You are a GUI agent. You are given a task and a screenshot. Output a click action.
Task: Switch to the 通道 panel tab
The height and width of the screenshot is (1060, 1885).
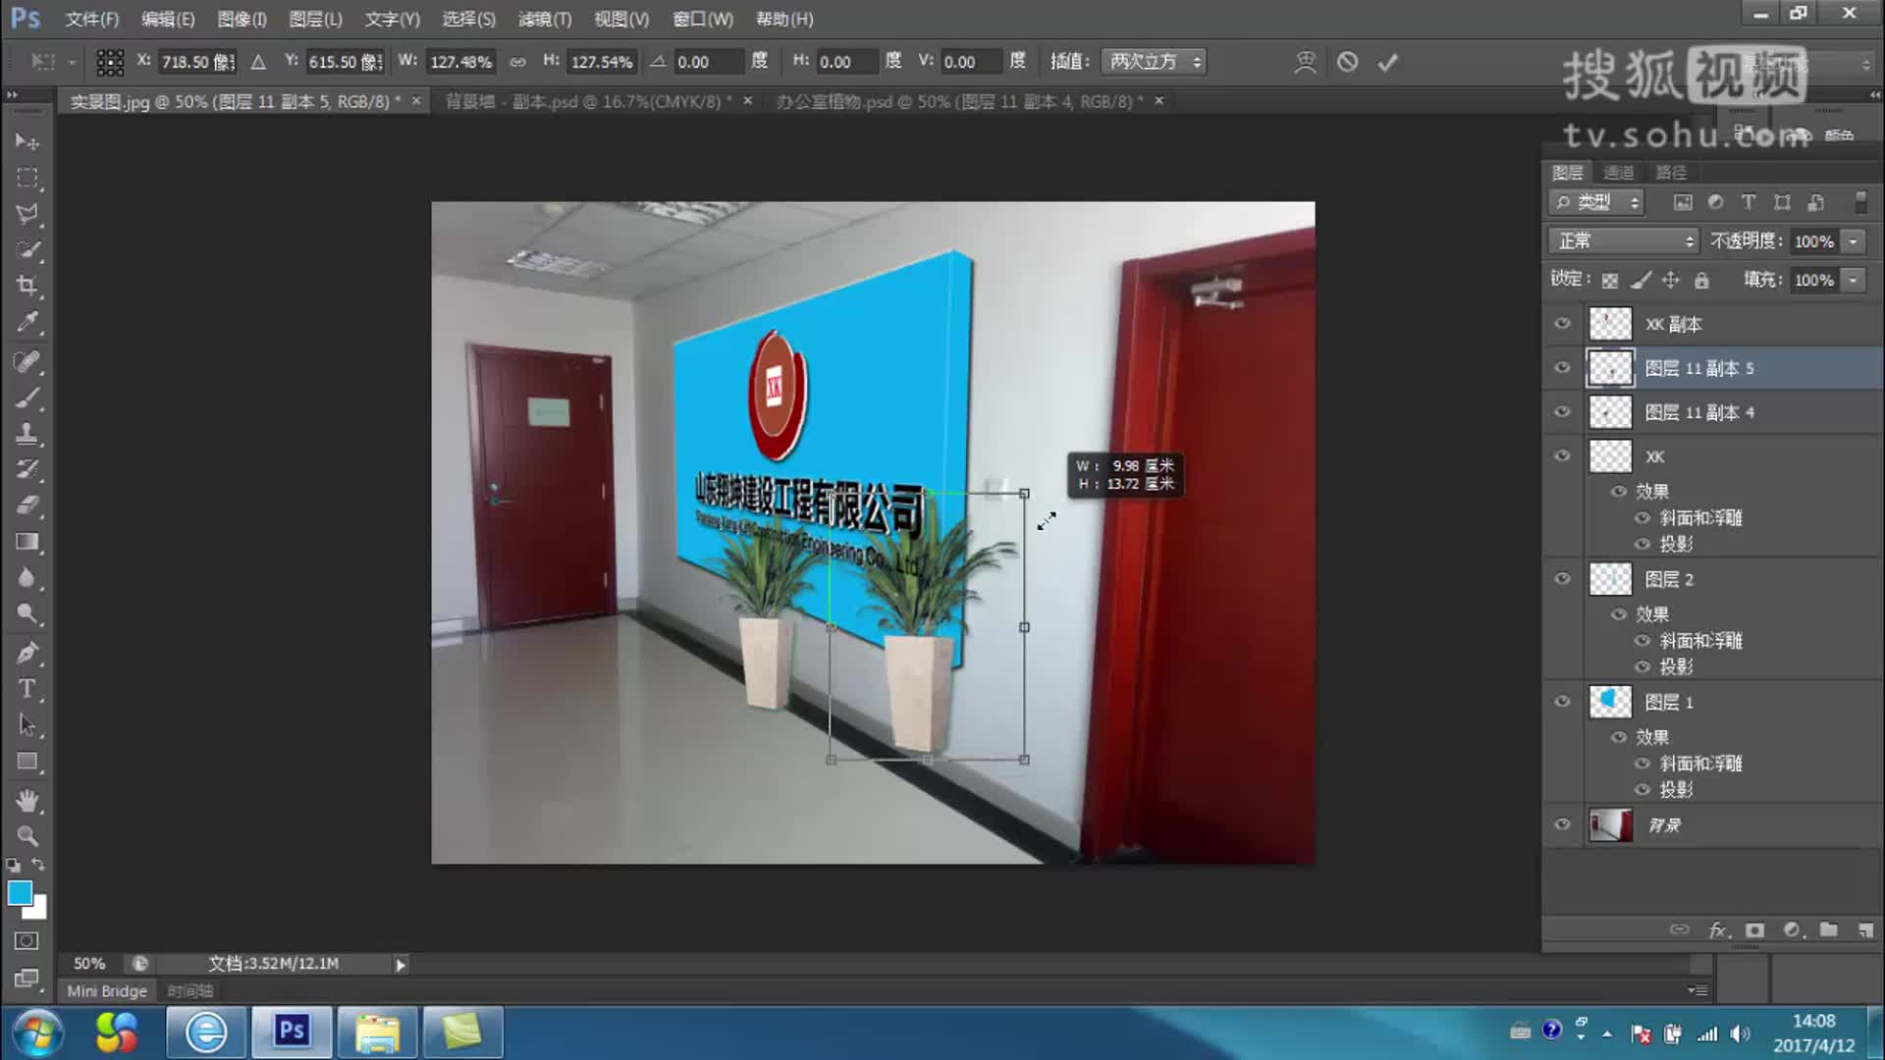pyautogui.click(x=1618, y=172)
